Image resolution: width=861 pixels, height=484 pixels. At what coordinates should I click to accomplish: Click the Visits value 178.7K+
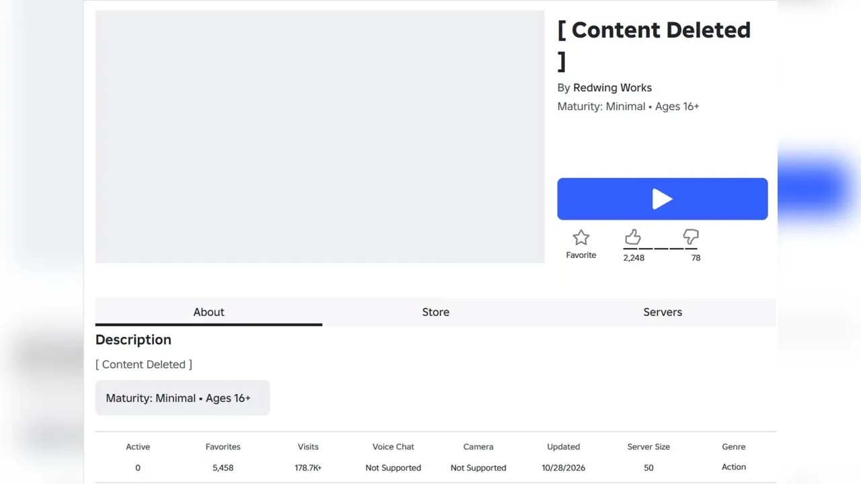308,468
